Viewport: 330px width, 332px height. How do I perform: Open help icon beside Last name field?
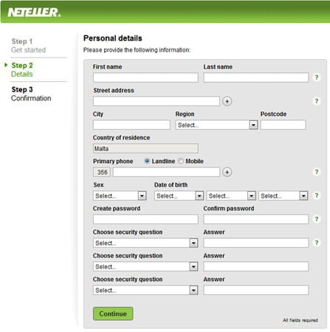tap(317, 77)
